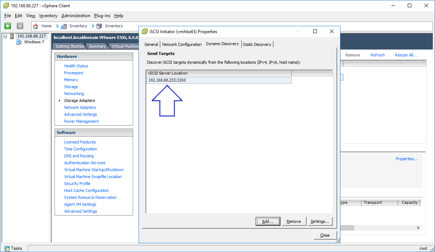The image size is (435, 252).
Task: Open Storage hardware settings
Action: point(71,87)
